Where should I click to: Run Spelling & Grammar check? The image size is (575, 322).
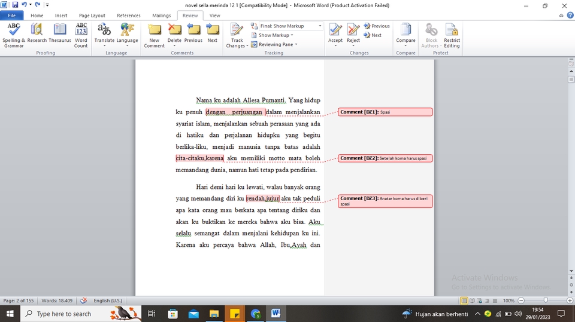pyautogui.click(x=14, y=35)
